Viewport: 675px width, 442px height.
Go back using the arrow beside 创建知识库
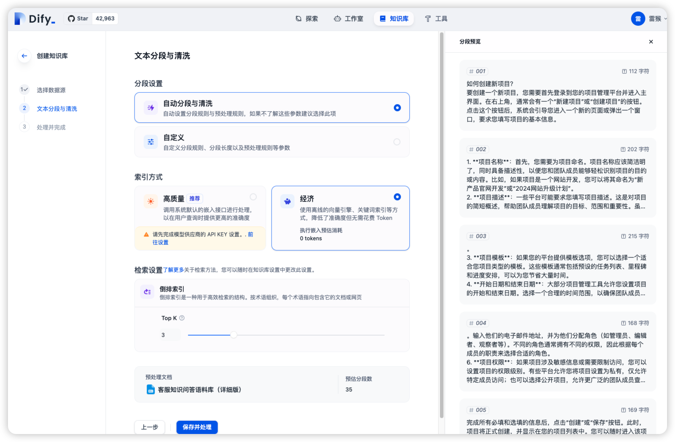click(24, 56)
